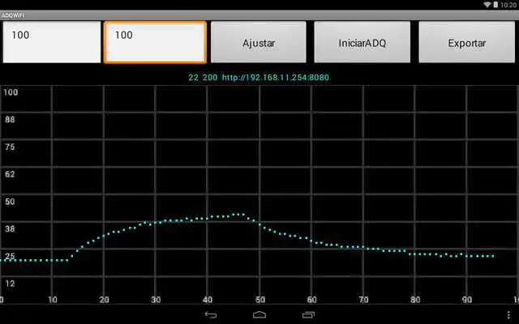Screen dimensions: 519x324
Task: Tap the x-axis label 80
Action: click(x=415, y=300)
